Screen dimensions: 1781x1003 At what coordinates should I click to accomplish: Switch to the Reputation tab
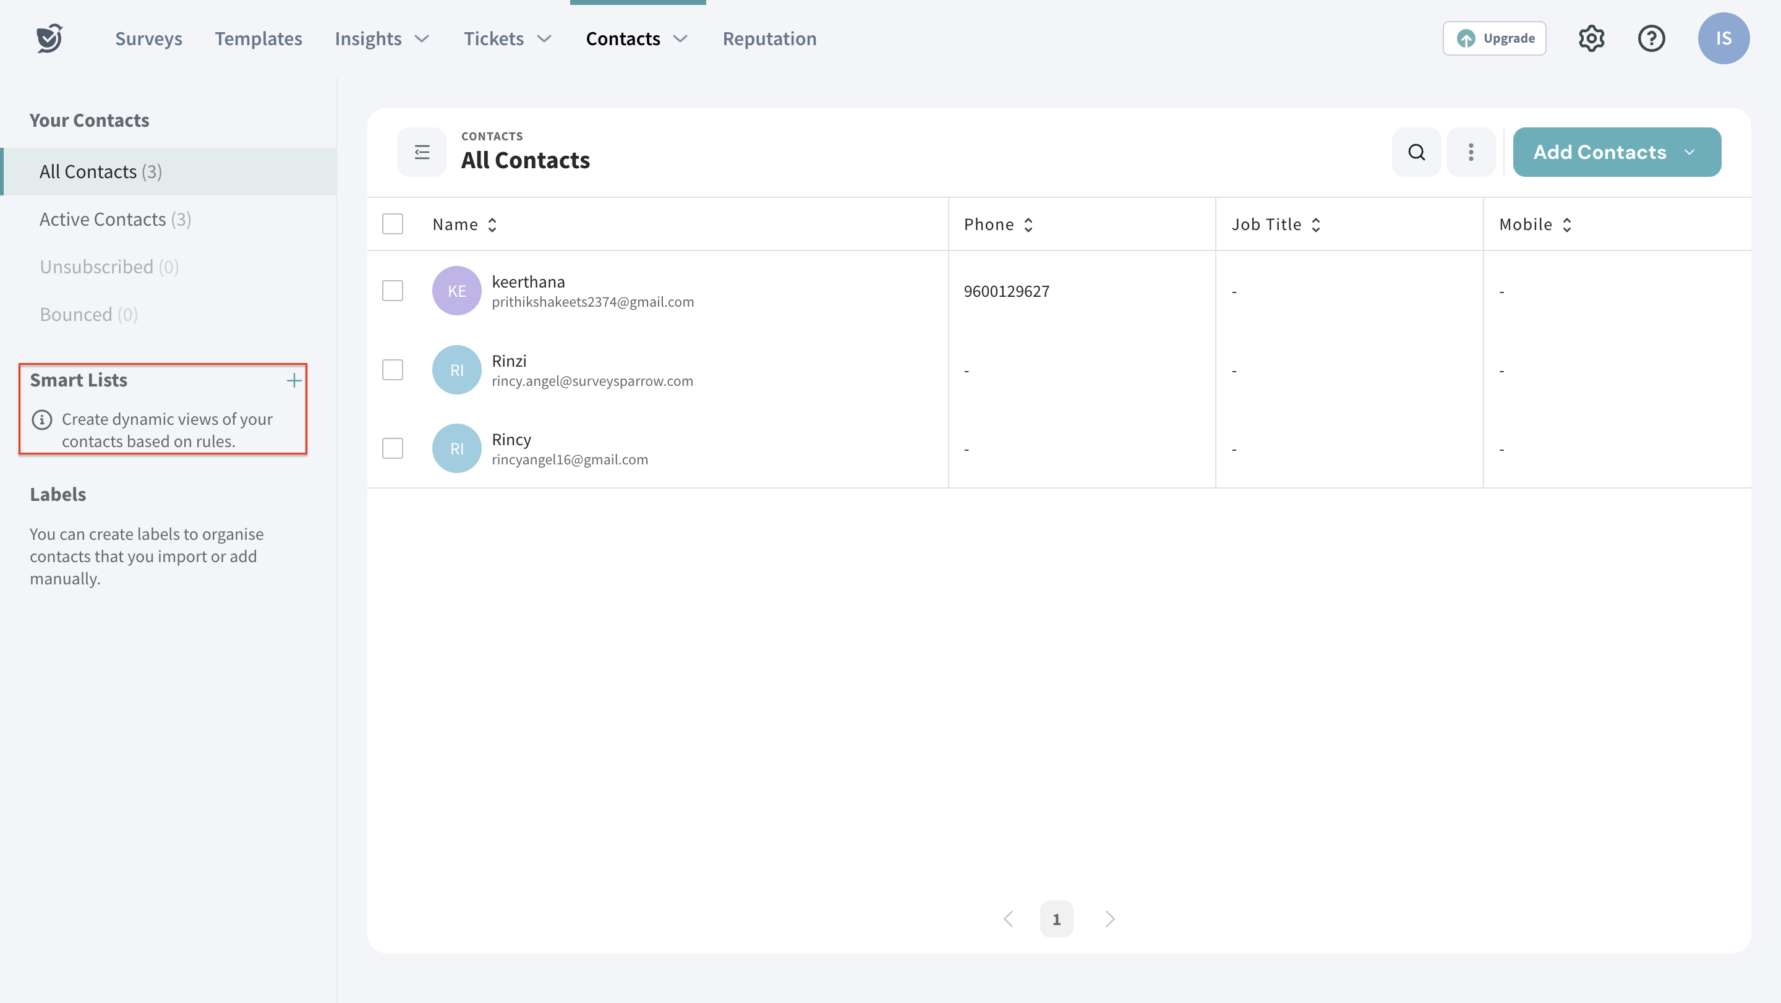point(769,39)
